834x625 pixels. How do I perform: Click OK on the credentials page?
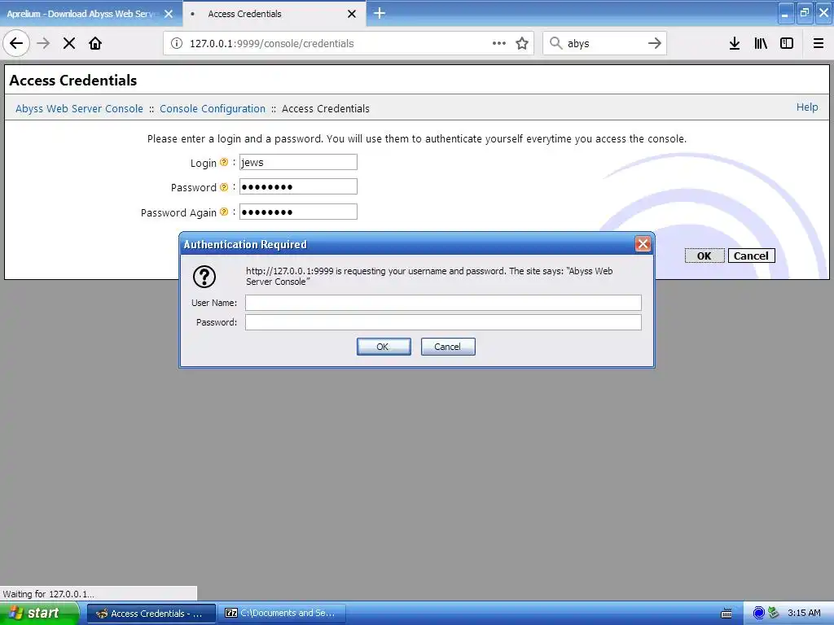pyautogui.click(x=705, y=256)
